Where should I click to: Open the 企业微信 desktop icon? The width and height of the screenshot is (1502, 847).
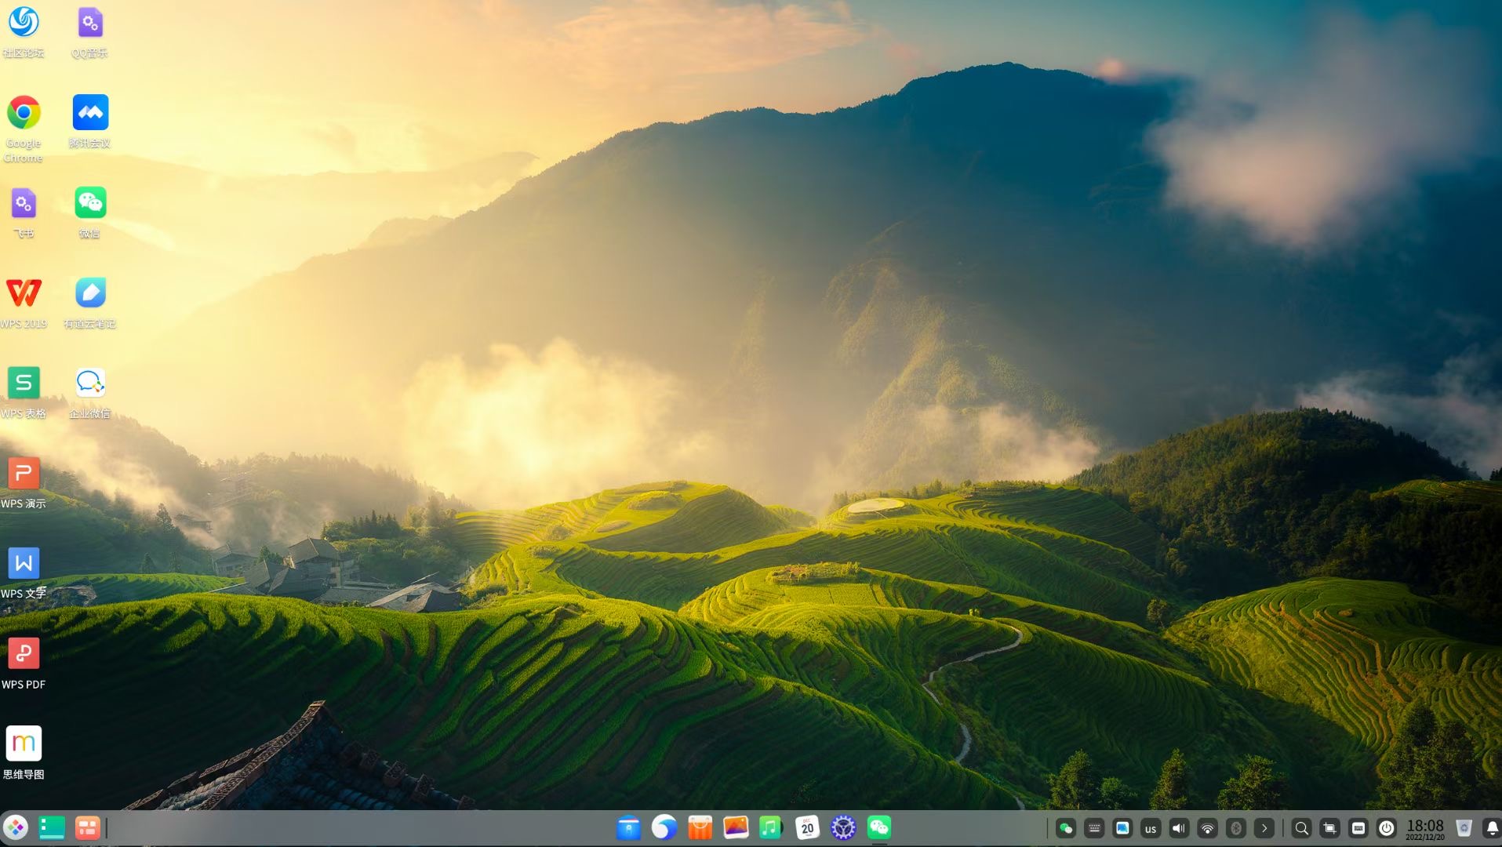pyautogui.click(x=90, y=384)
